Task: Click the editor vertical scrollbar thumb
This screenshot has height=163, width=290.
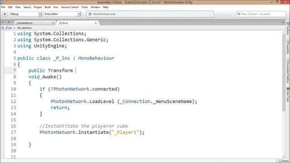Action: click(284, 72)
